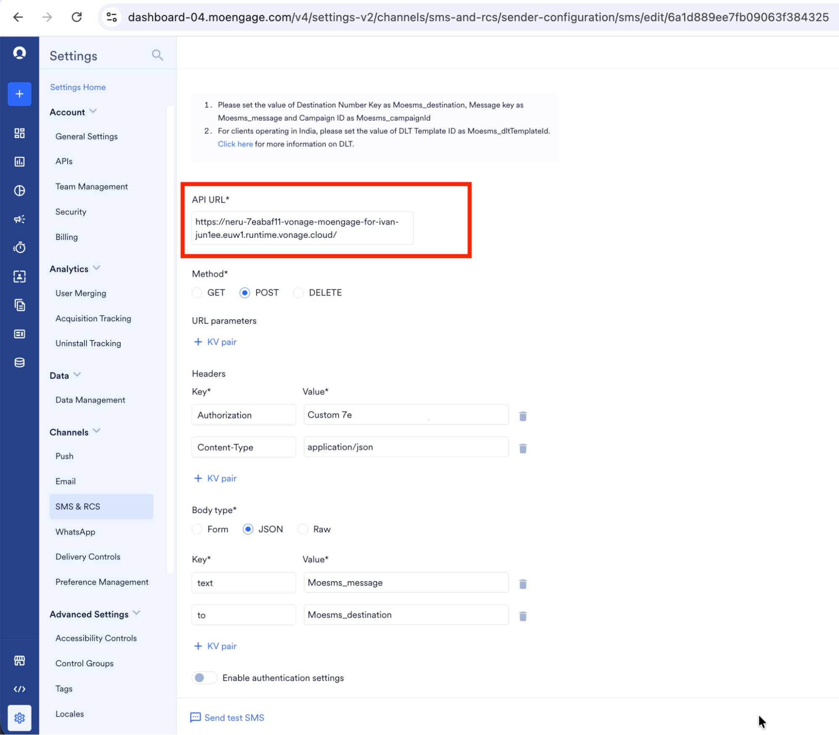
Task: Open Data Management menu item
Action: (x=90, y=400)
